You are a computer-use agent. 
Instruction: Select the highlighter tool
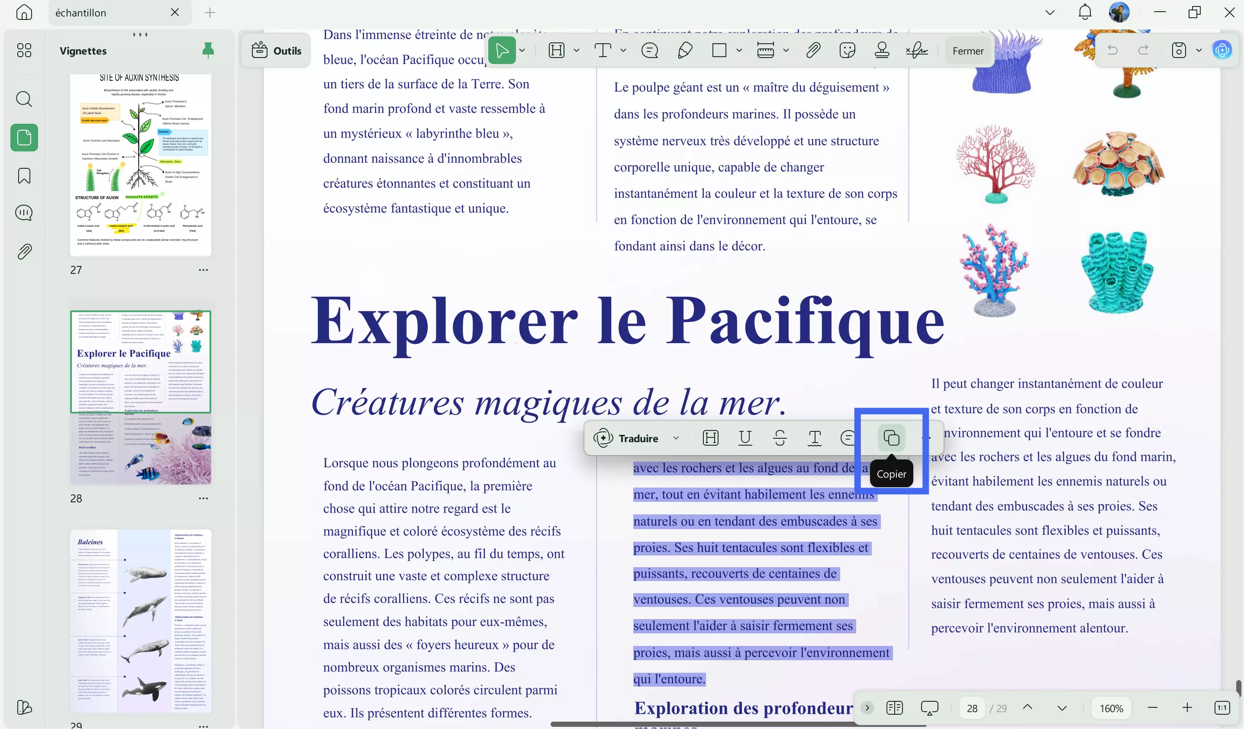point(557,50)
